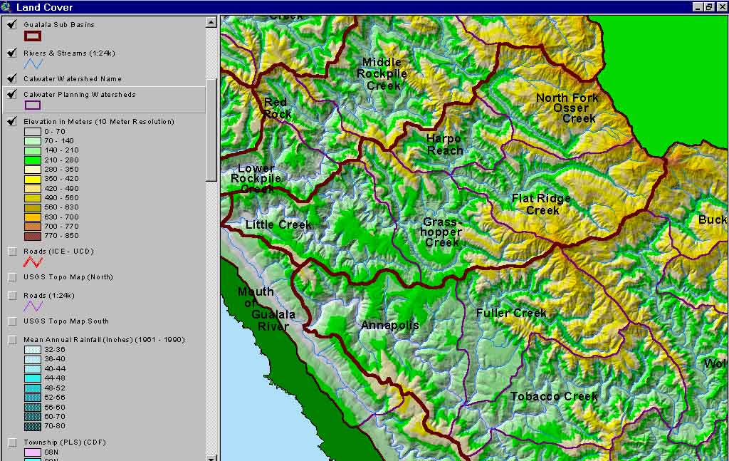The width and height of the screenshot is (729, 461).
Task: Select the 350 - 420 elevation swatch
Action: pos(33,179)
